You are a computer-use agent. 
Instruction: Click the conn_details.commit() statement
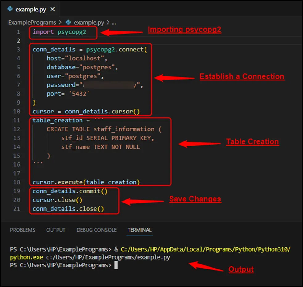[x=70, y=191]
